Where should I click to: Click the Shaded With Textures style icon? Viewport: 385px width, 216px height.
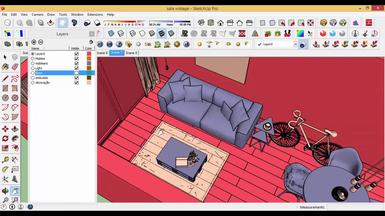point(162,34)
